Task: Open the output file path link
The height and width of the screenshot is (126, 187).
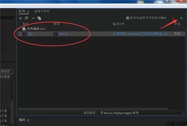Action: point(141,34)
